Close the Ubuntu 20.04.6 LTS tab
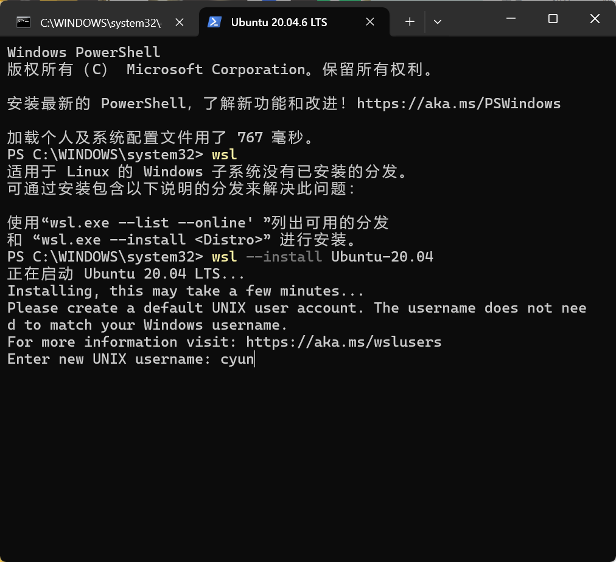 [x=370, y=22]
